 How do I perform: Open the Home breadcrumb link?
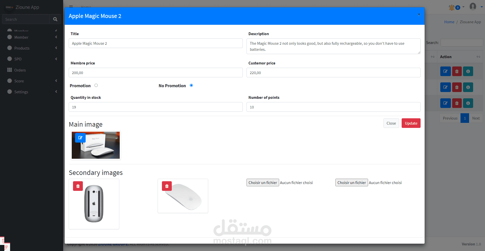pos(449,22)
